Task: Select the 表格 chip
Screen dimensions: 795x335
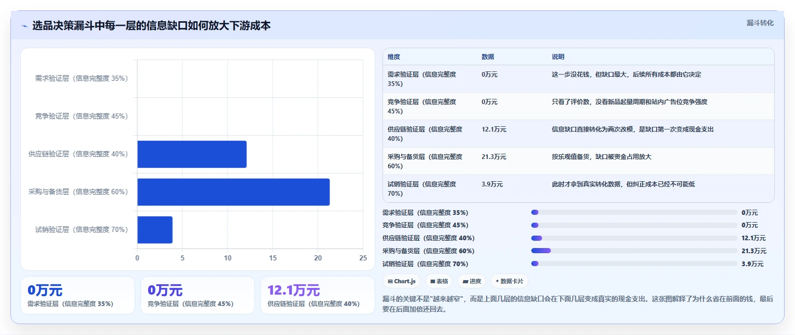Action: (x=439, y=281)
